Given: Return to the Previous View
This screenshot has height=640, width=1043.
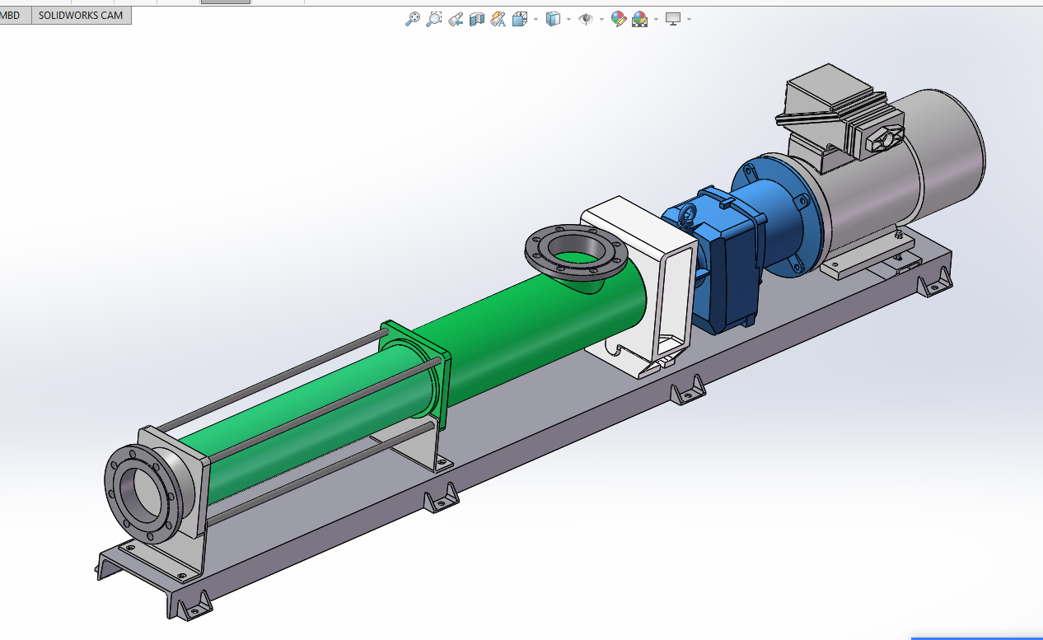Looking at the screenshot, I should click(x=456, y=19).
